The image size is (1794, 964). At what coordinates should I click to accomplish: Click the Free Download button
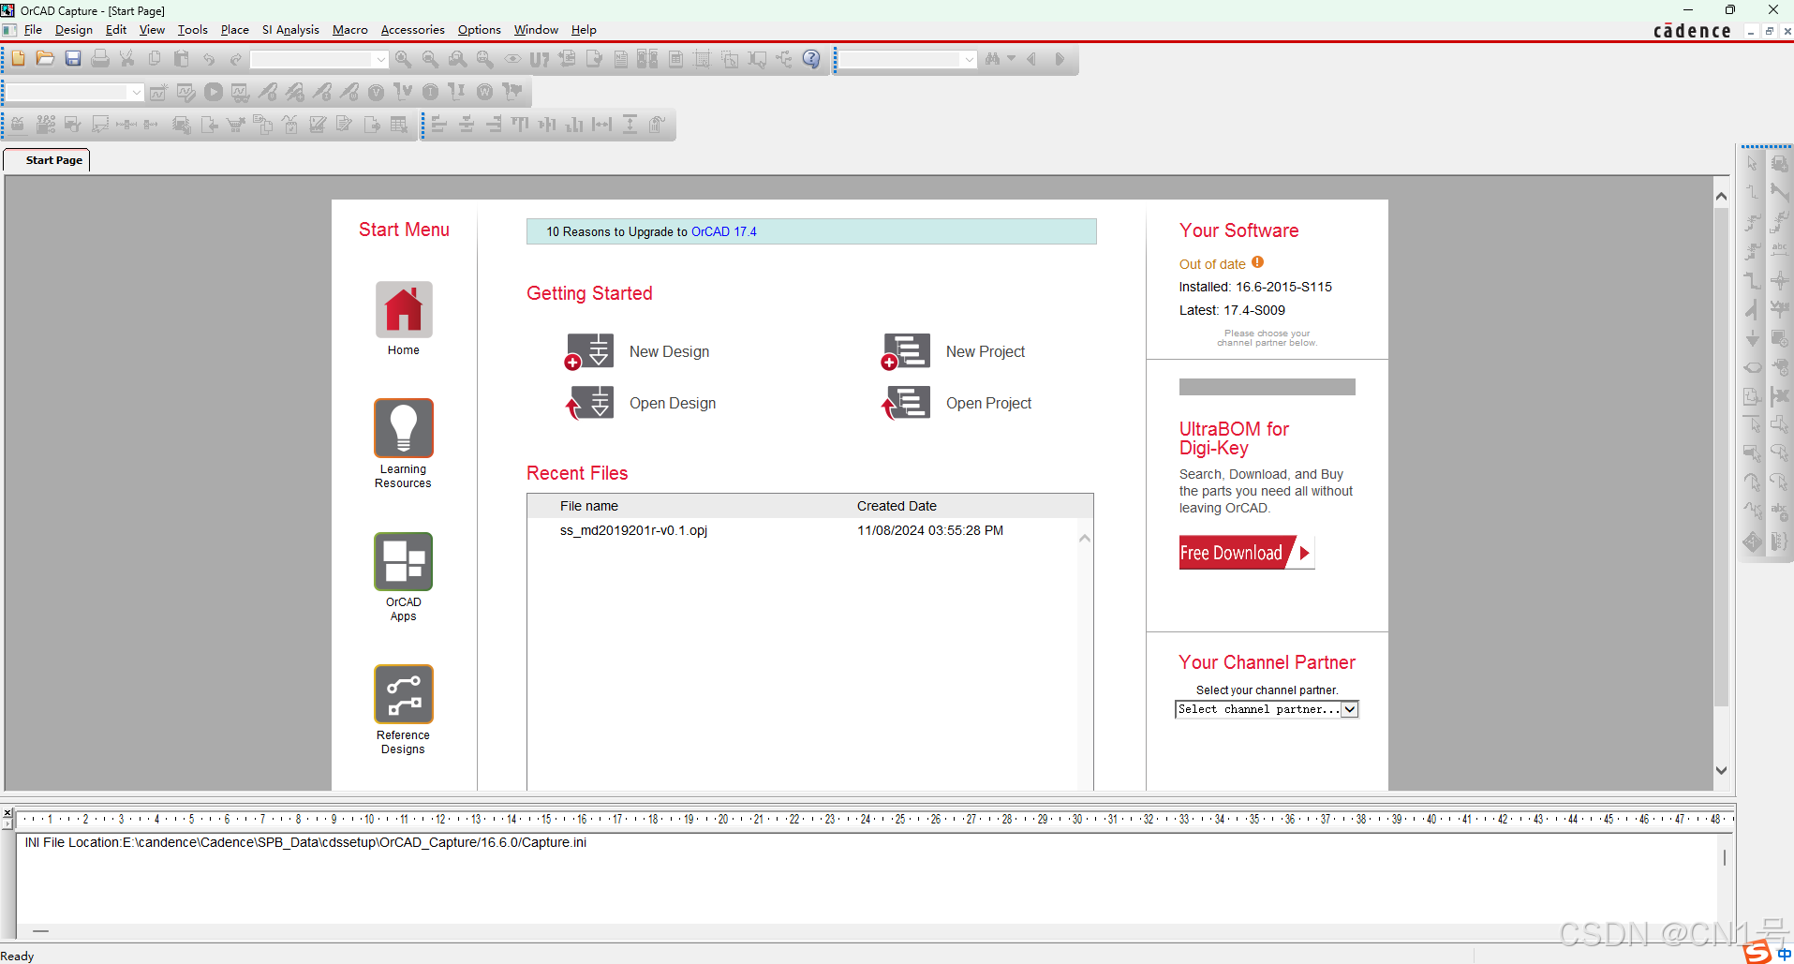point(1246,553)
